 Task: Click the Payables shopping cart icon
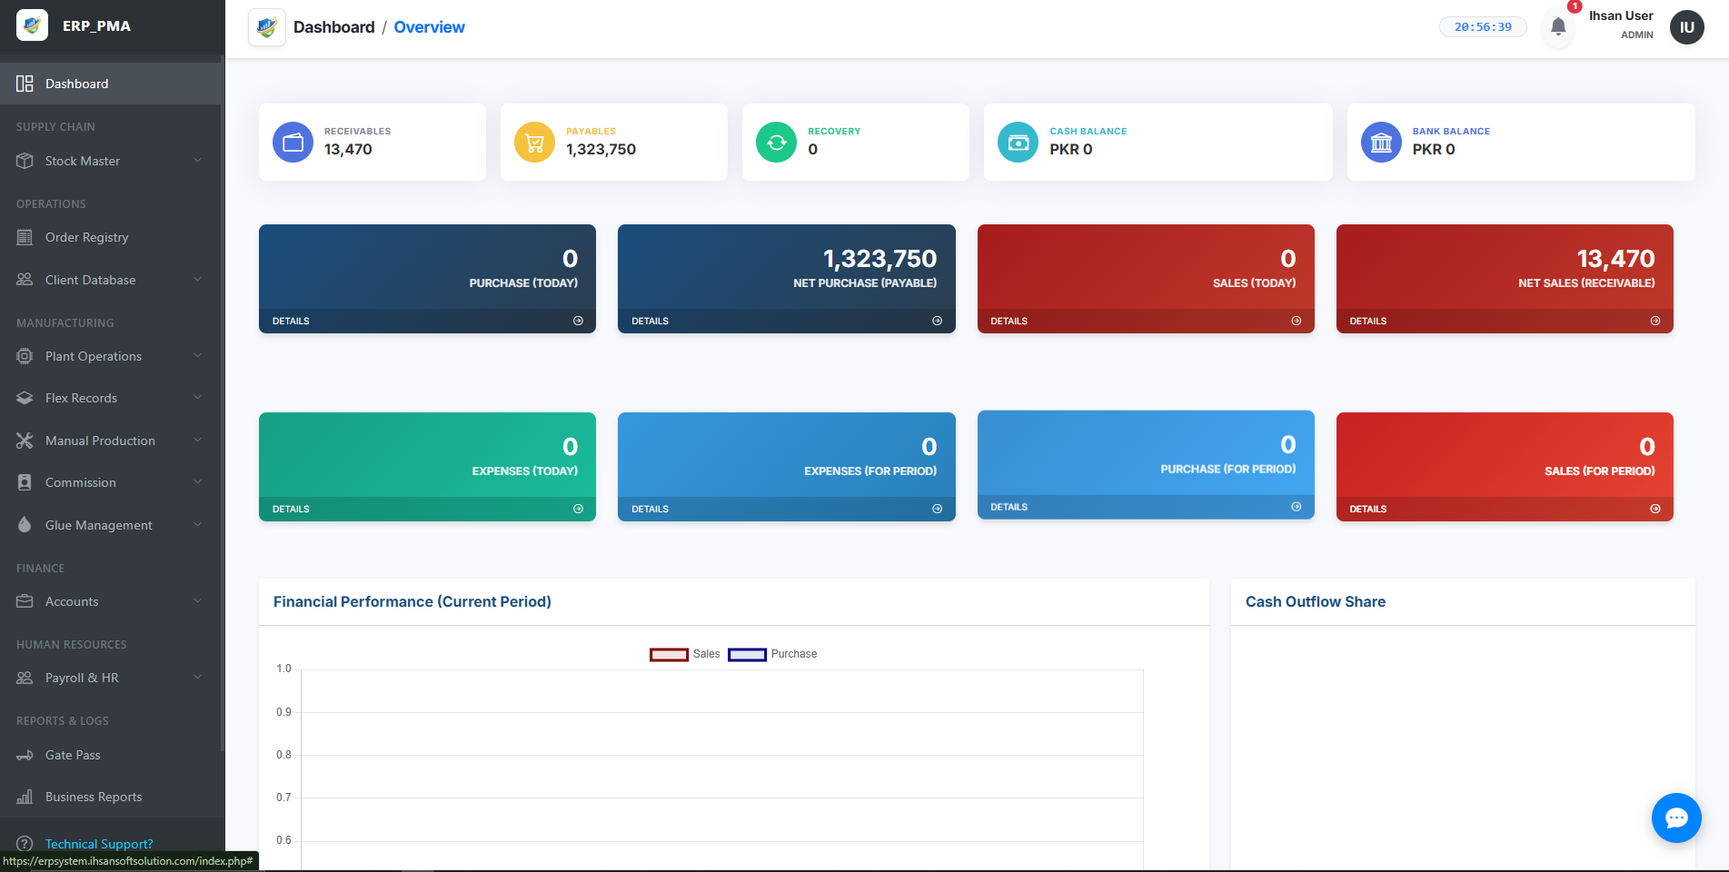534,142
